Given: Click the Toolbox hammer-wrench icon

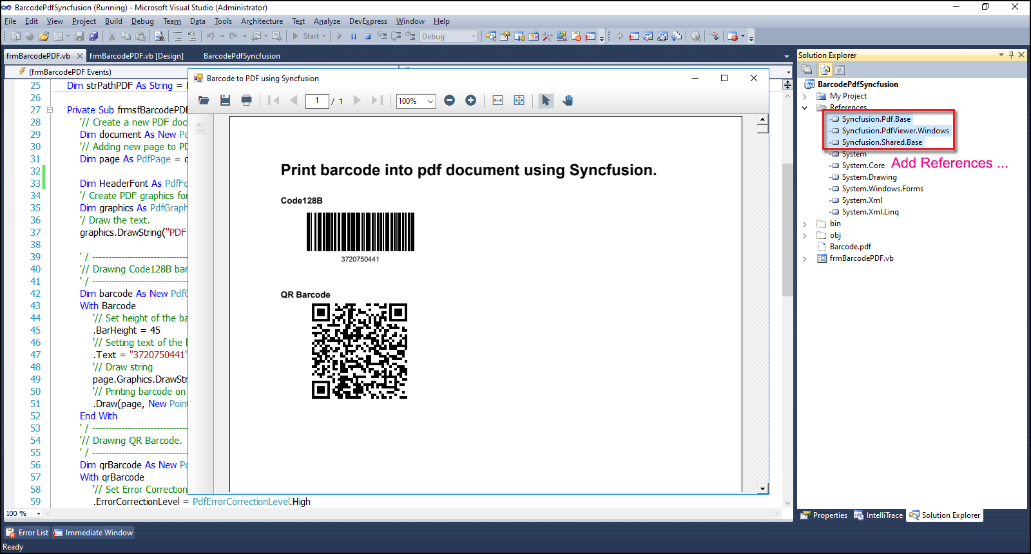Looking at the screenshot, I should coord(548,37).
